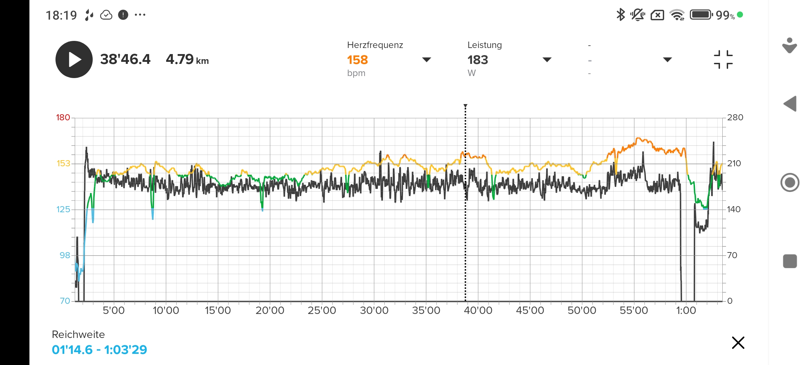Tap the Reichweite label
The height and width of the screenshot is (365, 812).
[78, 335]
